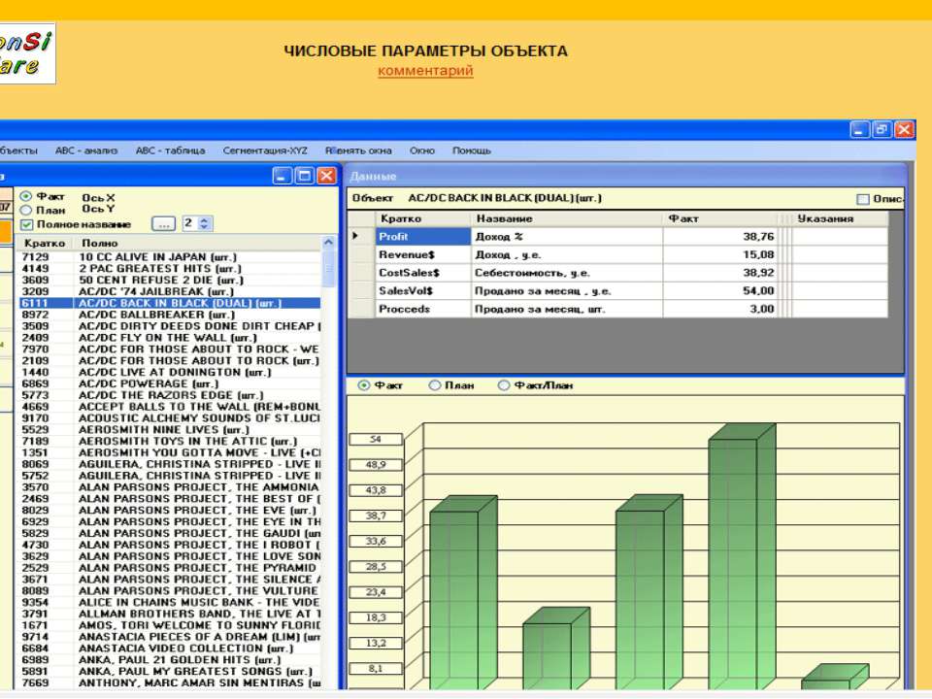Click the onSi ware logo image
The width and height of the screenshot is (932, 699).
[x=27, y=53]
